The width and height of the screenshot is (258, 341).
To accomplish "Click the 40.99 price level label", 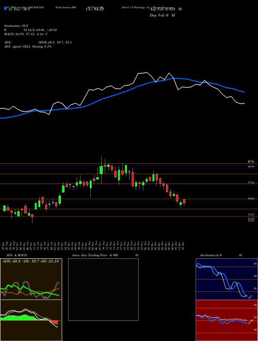I will click(251, 166).
